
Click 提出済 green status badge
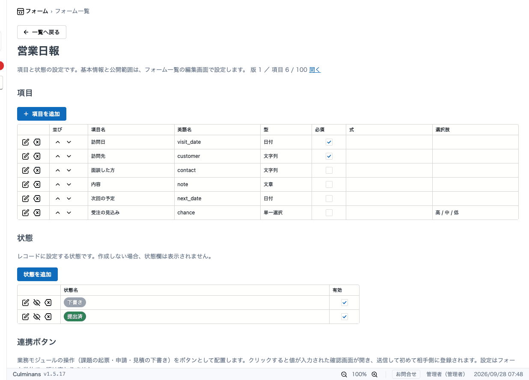pyautogui.click(x=75, y=317)
